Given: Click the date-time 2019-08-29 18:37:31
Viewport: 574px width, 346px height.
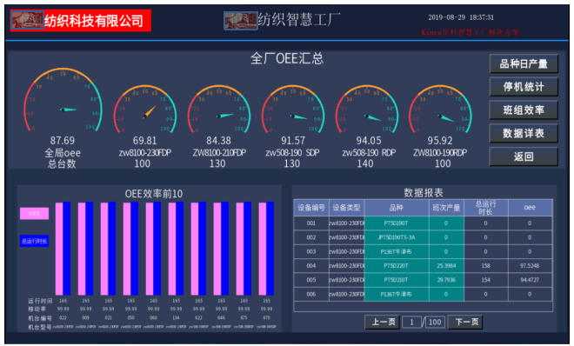Looking at the screenshot, I should pyautogui.click(x=461, y=17).
